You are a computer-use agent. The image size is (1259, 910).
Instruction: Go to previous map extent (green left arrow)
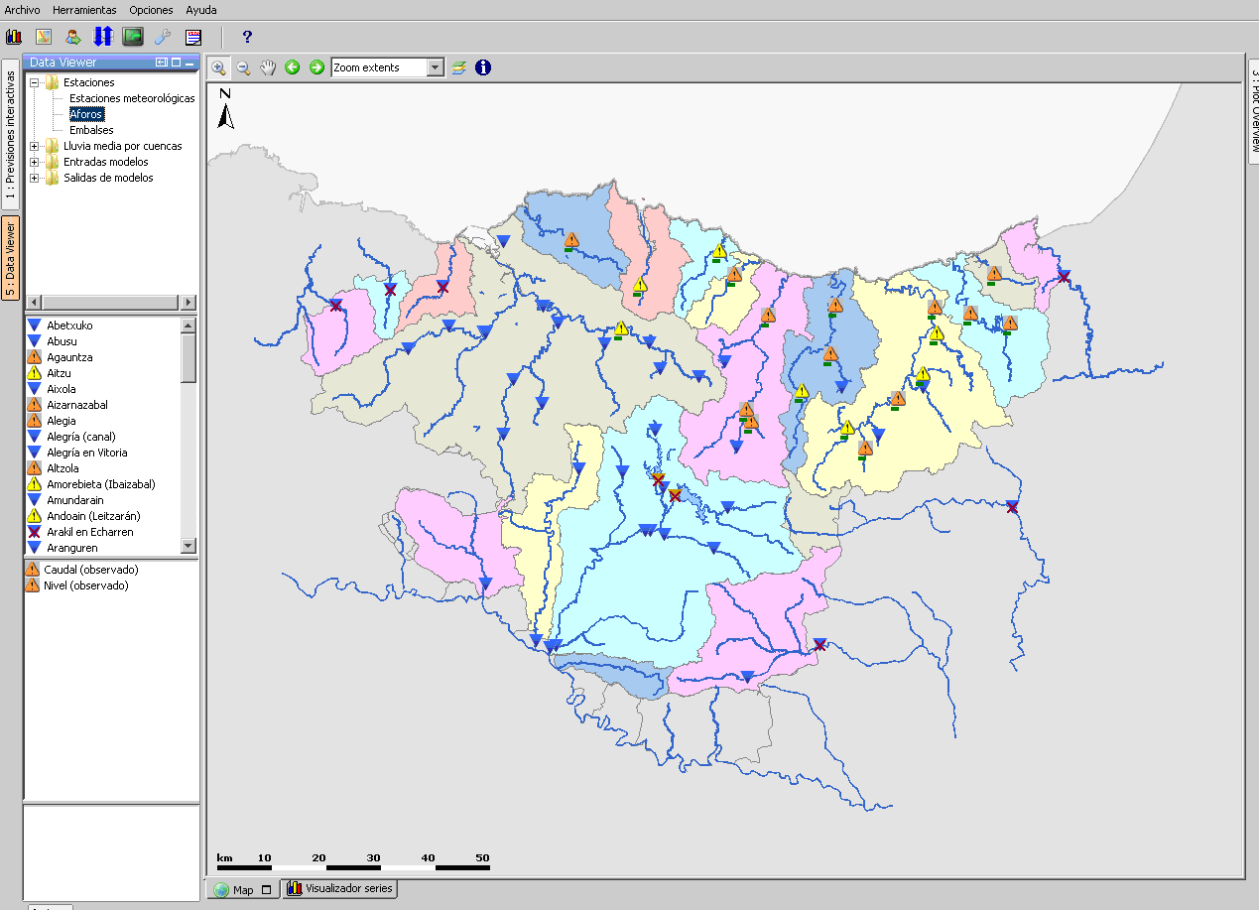[x=292, y=67]
